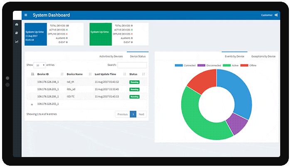
Task: Expand the row for device 108.178.128.202_1
Action: click(32, 104)
